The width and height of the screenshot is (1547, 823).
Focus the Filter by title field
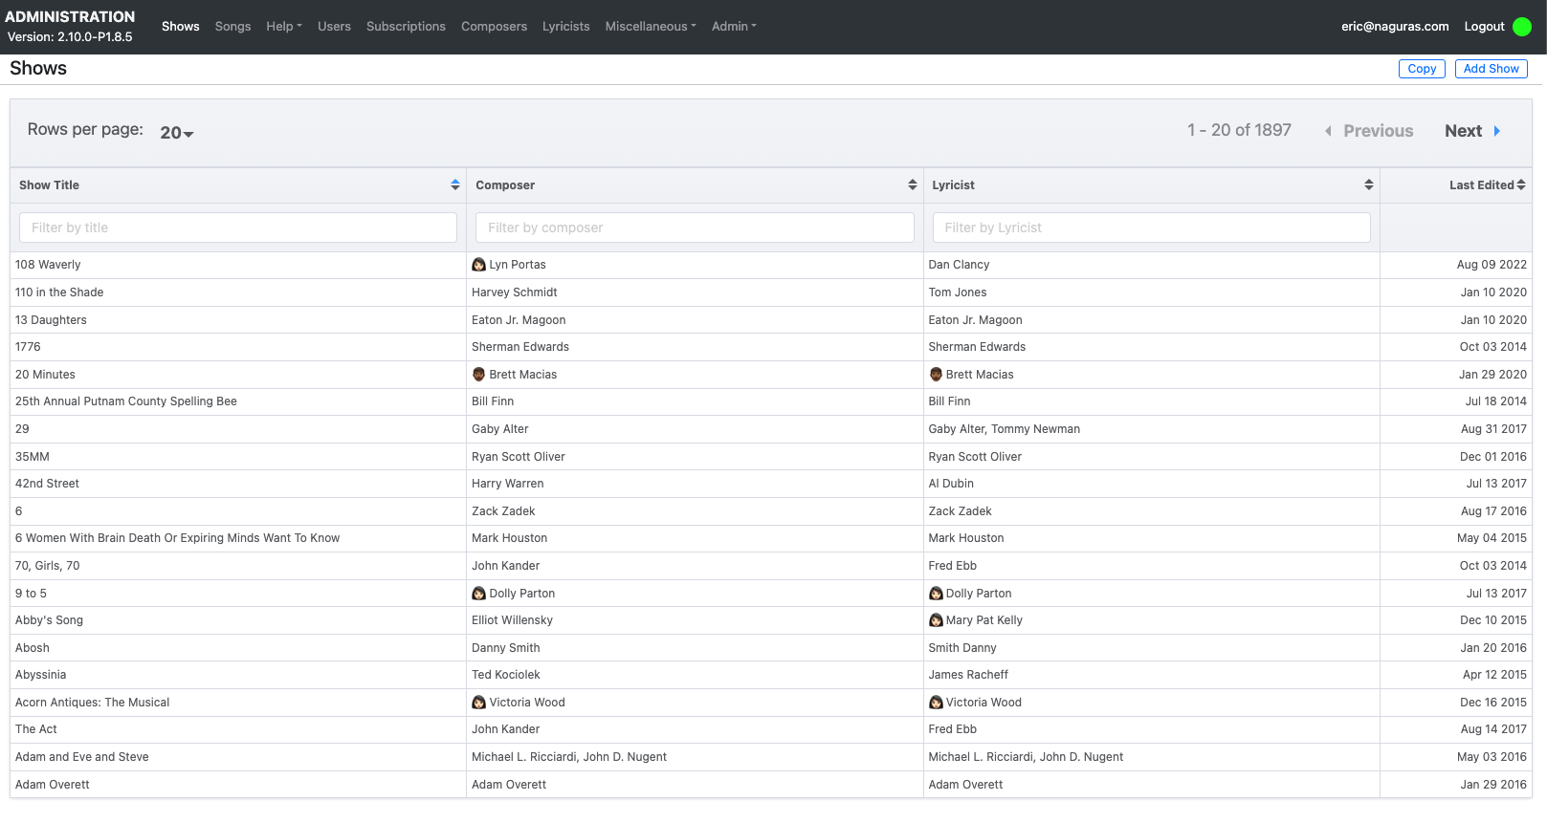click(x=238, y=227)
